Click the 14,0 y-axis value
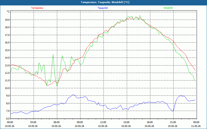Image resolution: width=207 pixels, height=129 pixels. (8, 58)
